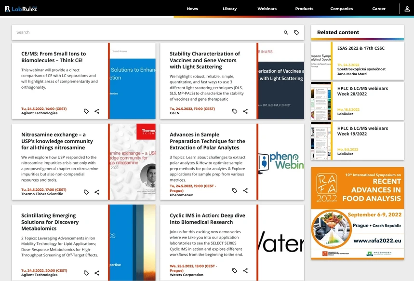Click date 'Tu, 24.5.2022, 14:00 (CEST)'
The height and width of the screenshot is (281, 414).
coord(44,109)
